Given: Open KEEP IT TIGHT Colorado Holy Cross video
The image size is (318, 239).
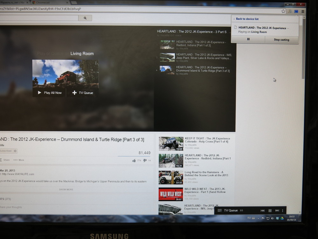Looking at the screenshot, I should pyautogui.click(x=207, y=140).
